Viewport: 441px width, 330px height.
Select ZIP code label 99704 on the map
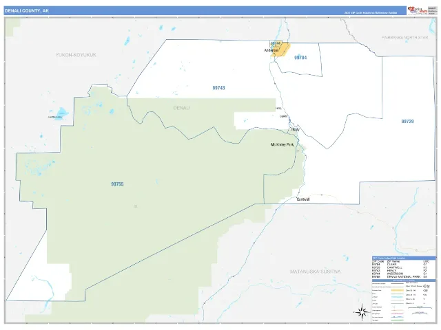pos(300,58)
